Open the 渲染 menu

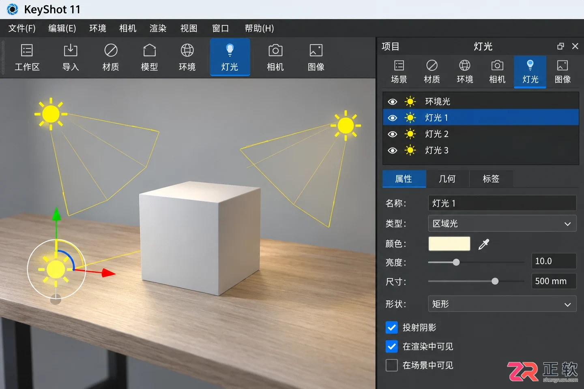[158, 28]
